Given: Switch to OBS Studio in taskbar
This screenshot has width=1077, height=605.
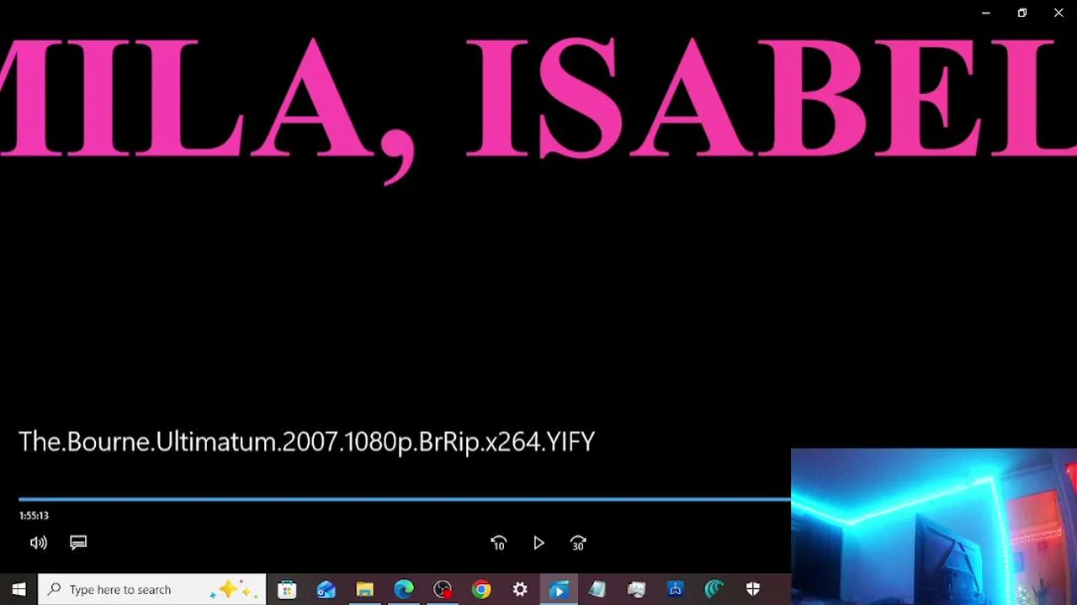Looking at the screenshot, I should [443, 590].
